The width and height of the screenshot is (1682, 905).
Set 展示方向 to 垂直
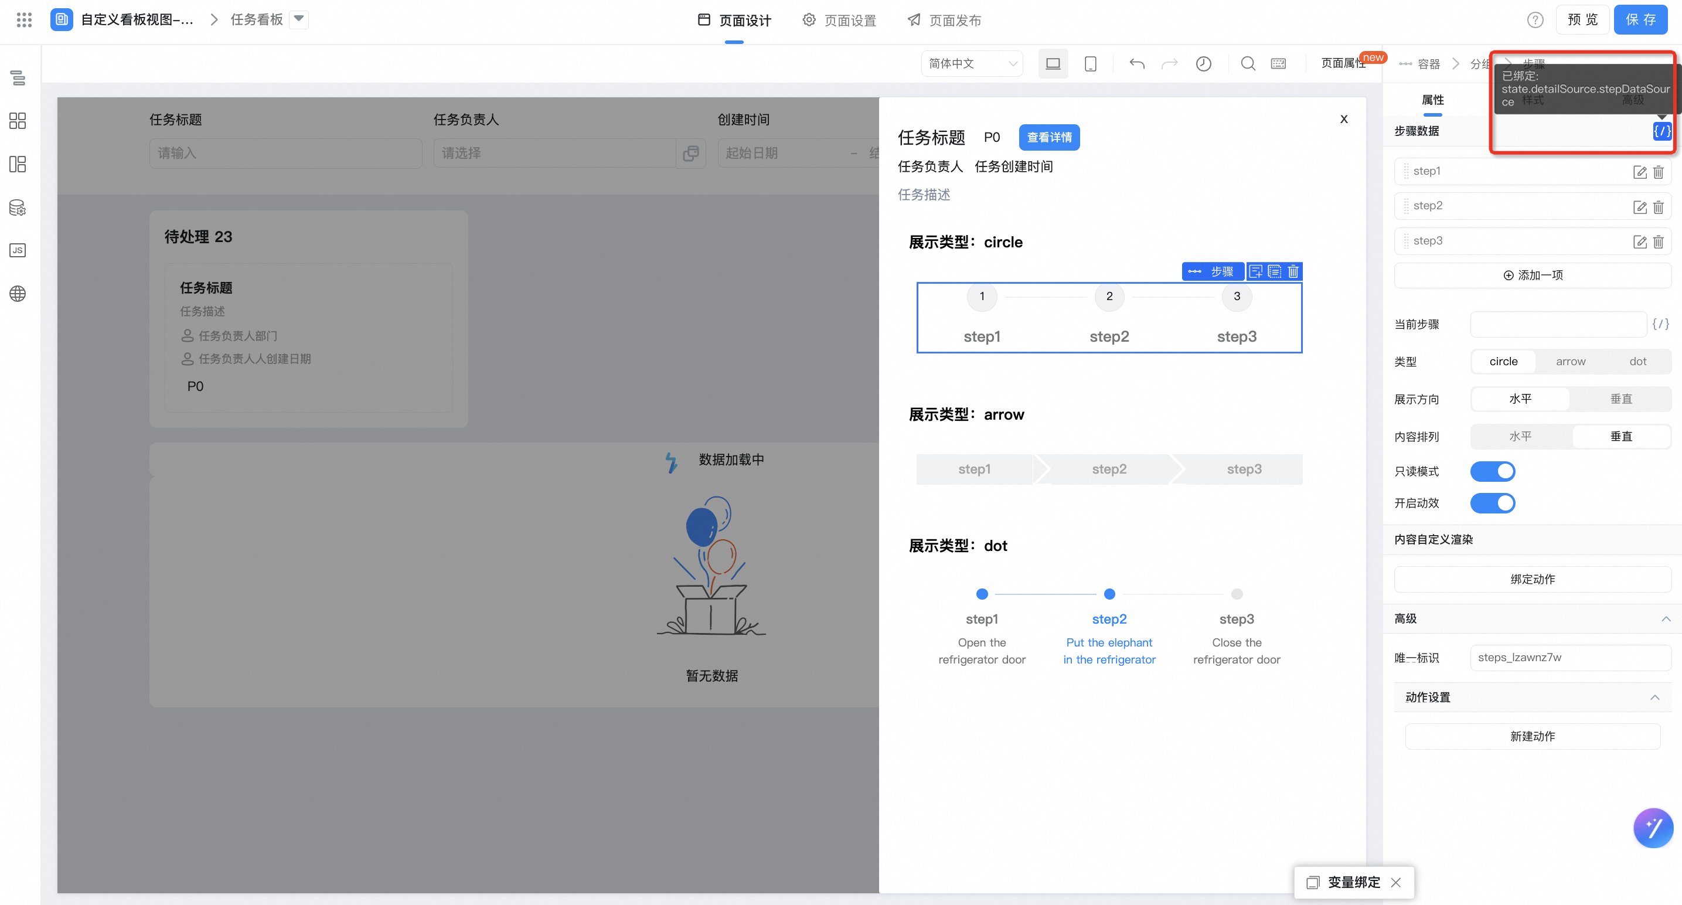1620,399
